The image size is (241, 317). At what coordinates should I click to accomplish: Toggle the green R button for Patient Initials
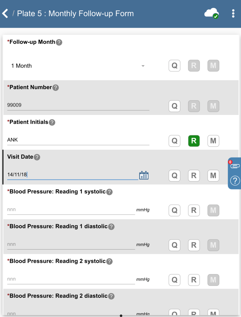194,141
